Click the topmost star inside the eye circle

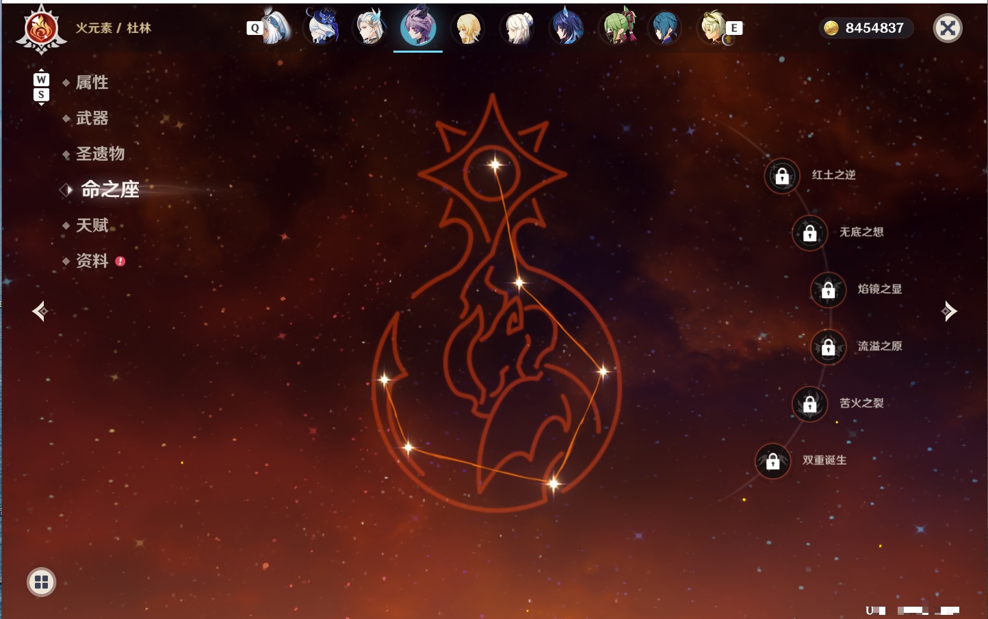(495, 164)
